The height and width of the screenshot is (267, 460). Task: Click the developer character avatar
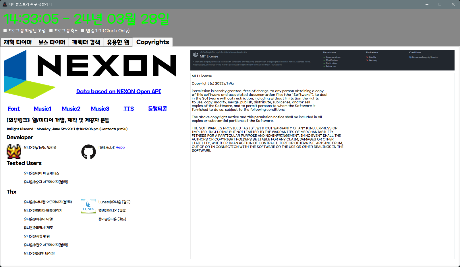(14, 152)
